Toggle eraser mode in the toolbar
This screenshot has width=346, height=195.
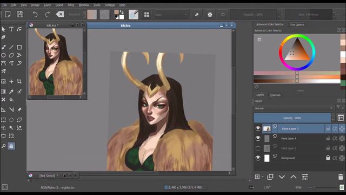197,15
